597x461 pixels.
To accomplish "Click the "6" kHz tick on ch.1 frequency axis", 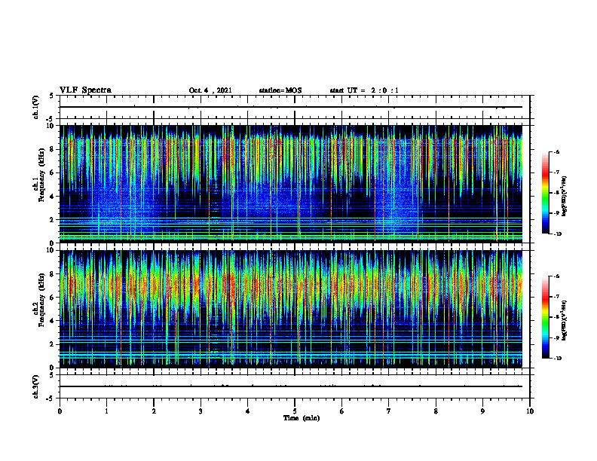I will (53, 173).
